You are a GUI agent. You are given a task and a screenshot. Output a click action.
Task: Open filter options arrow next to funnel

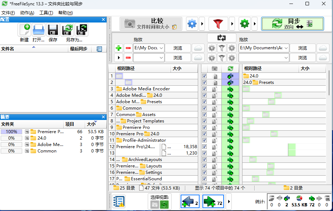click(232, 24)
